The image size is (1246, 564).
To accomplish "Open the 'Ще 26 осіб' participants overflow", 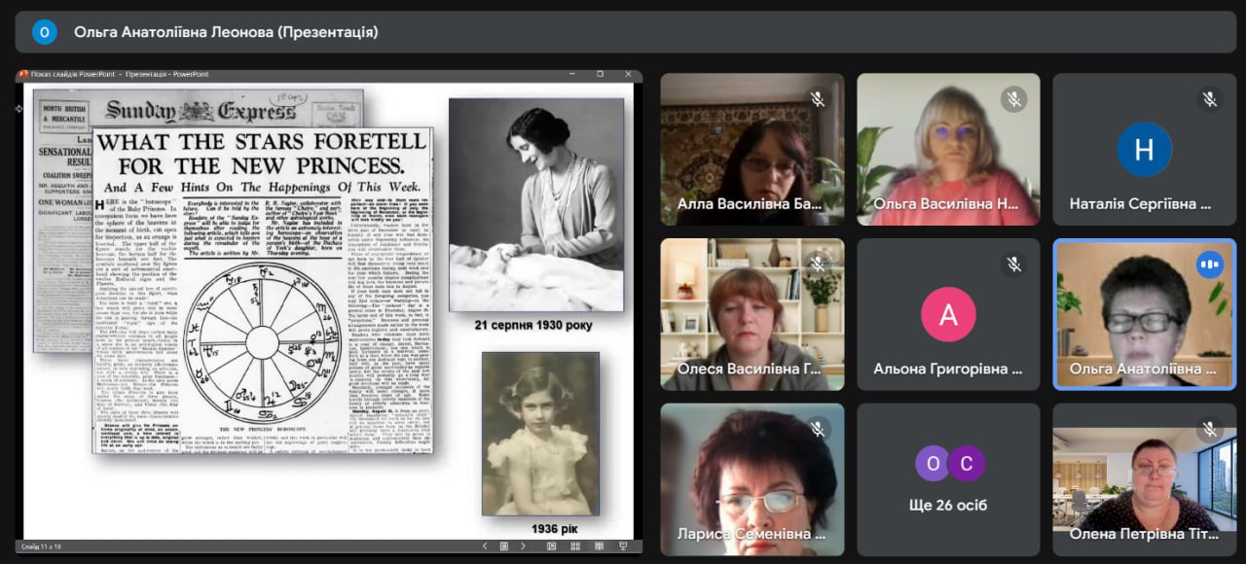I will 948,480.
